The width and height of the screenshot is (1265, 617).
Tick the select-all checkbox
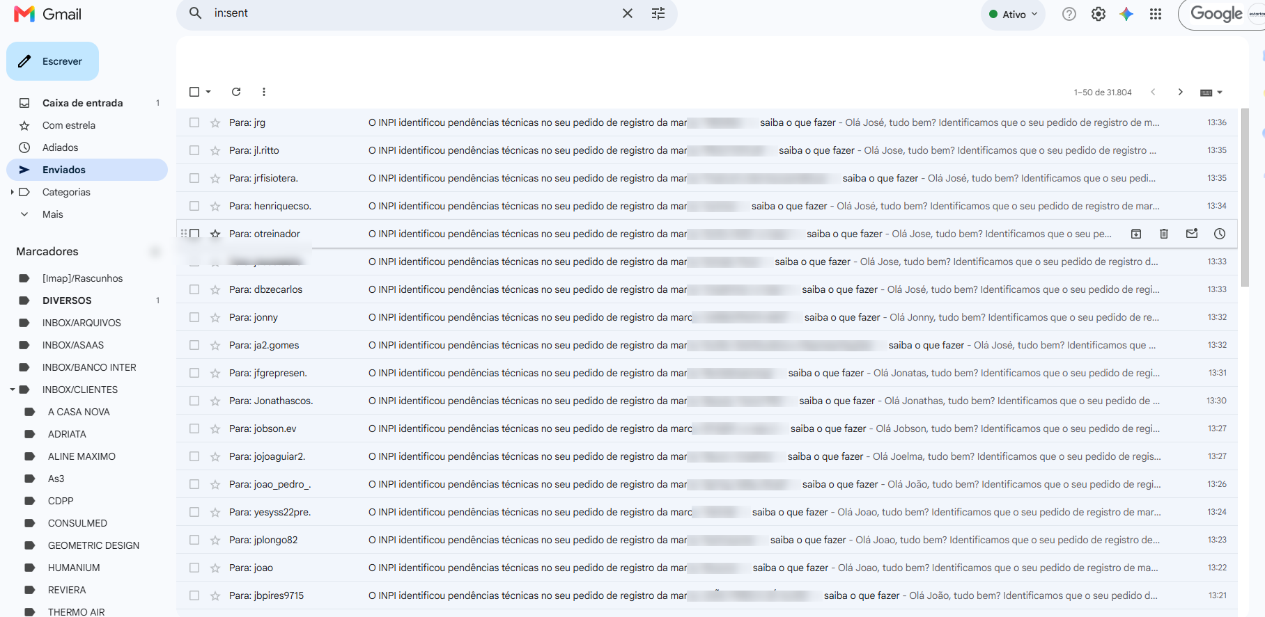click(194, 92)
